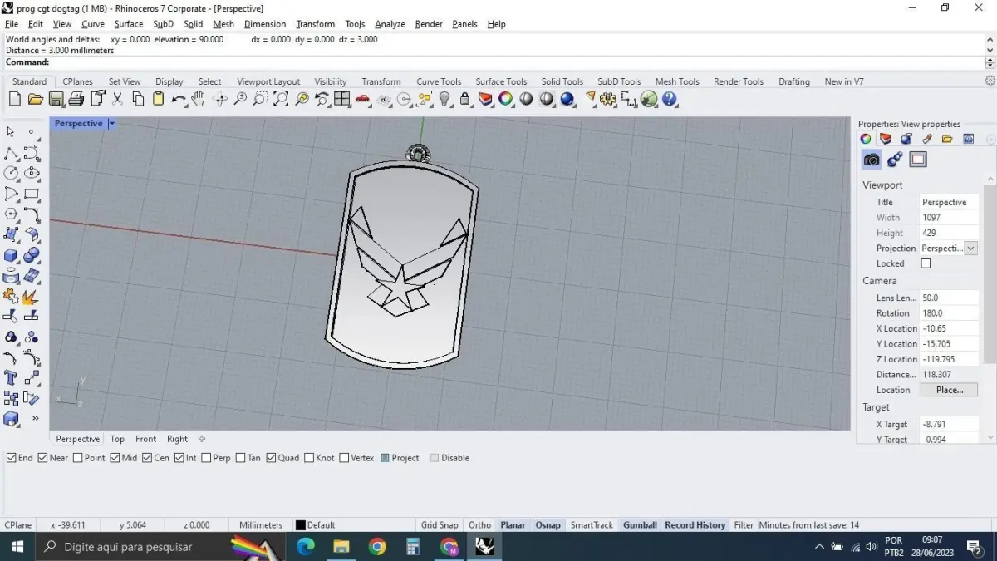
Task: Check the Locked viewport checkbox
Action: (926, 263)
